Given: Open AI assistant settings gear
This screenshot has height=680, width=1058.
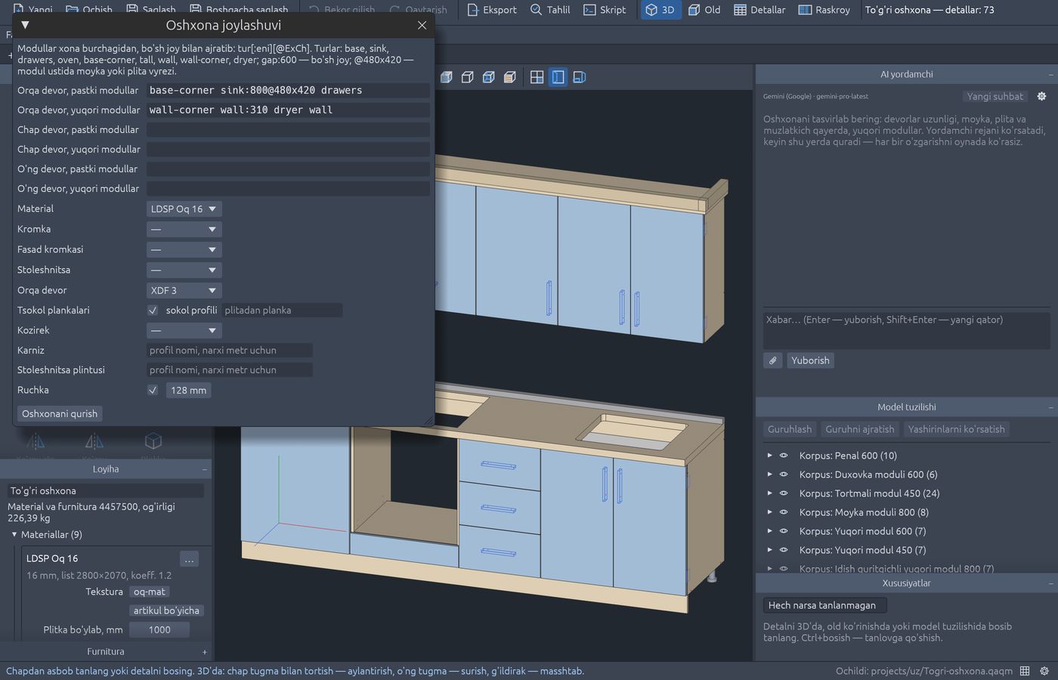Looking at the screenshot, I should click(1041, 96).
